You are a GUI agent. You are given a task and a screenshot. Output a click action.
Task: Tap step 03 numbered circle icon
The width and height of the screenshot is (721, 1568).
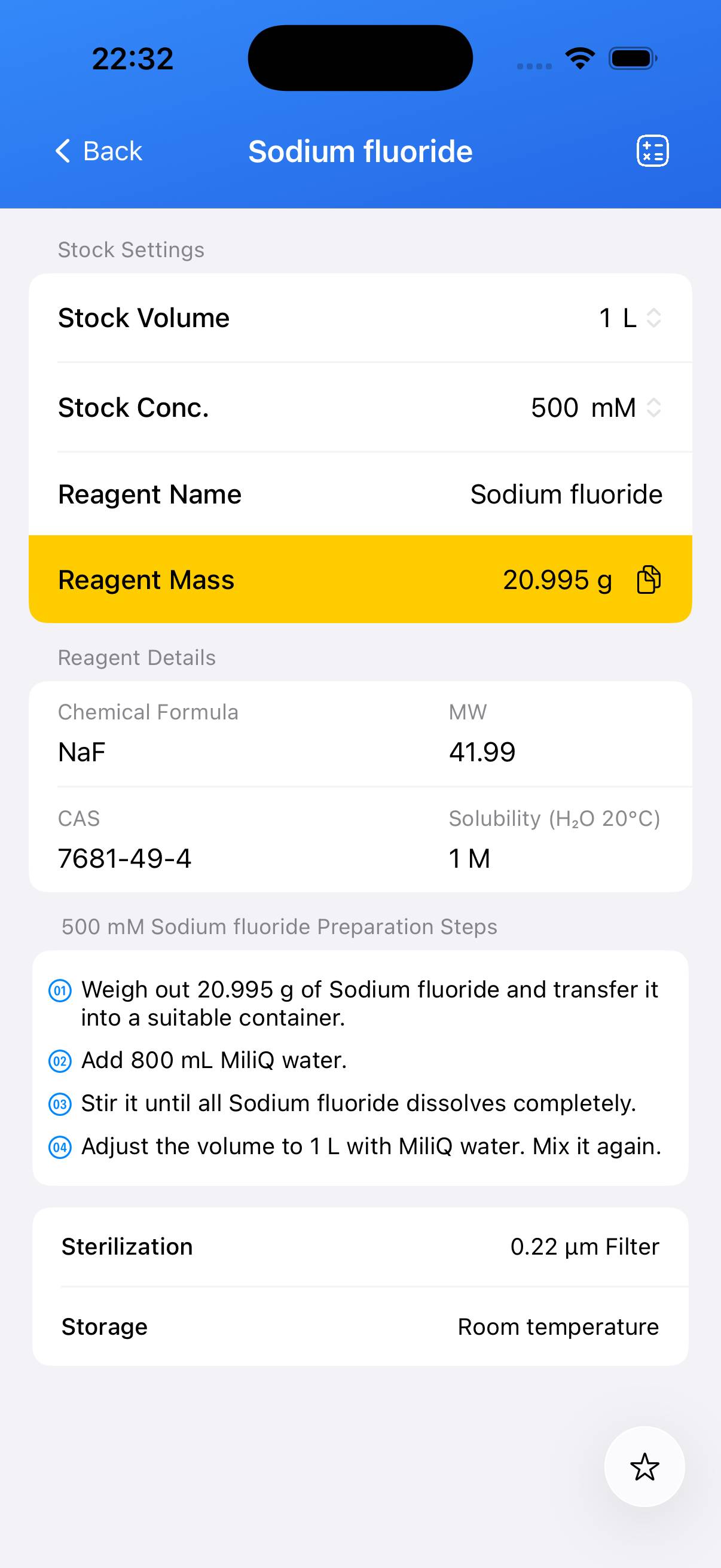(60, 1103)
